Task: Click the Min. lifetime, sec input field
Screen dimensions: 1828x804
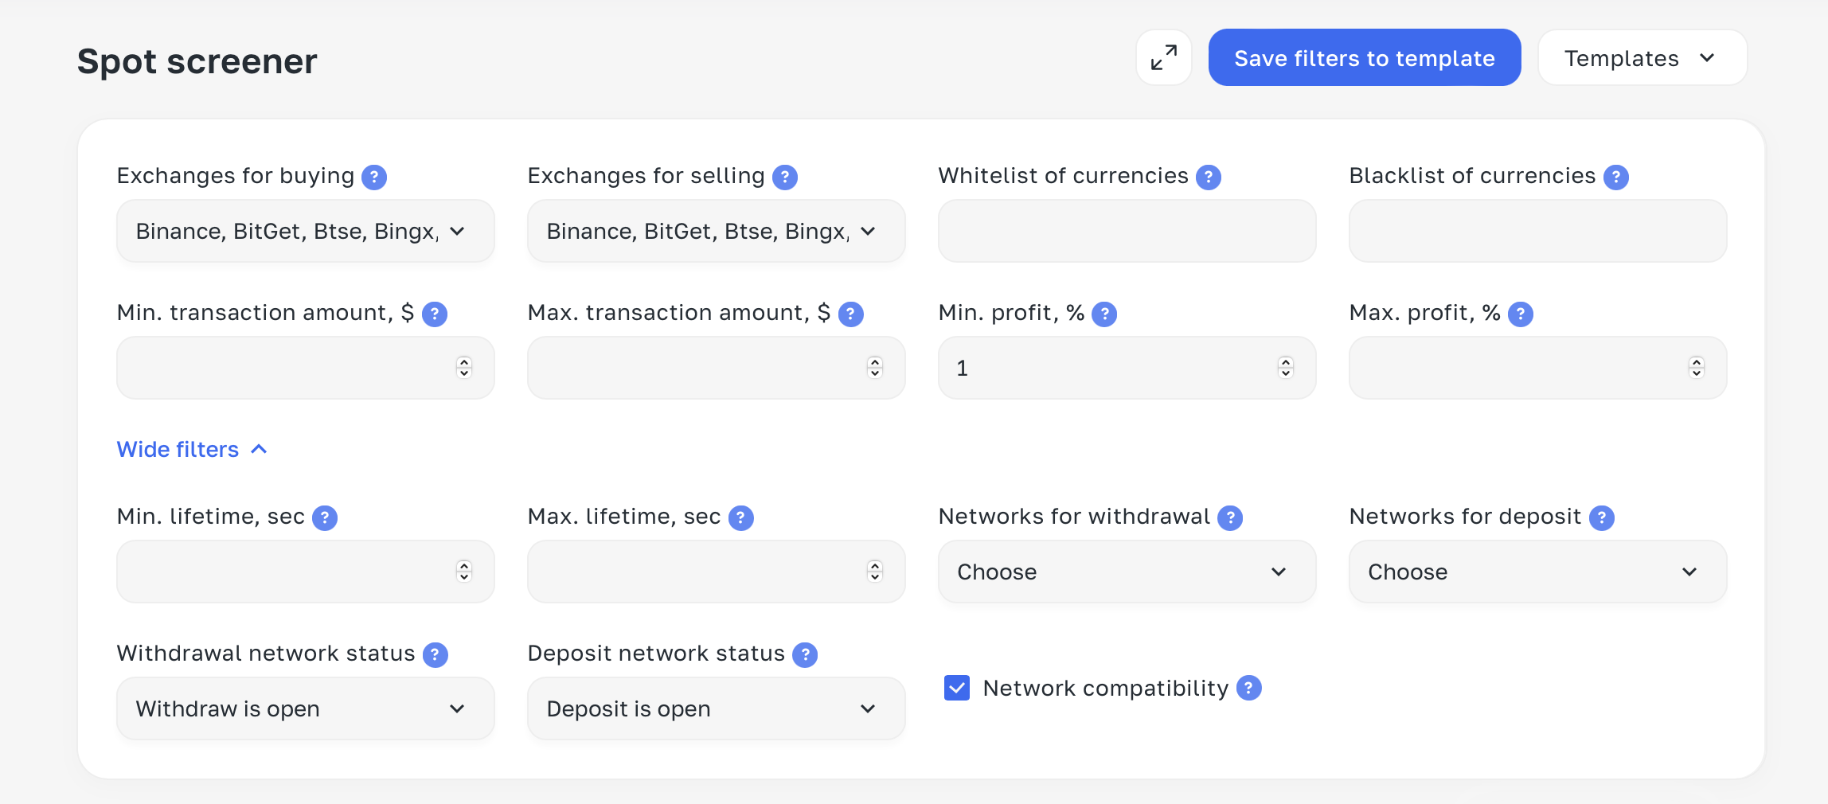Action: click(x=306, y=572)
